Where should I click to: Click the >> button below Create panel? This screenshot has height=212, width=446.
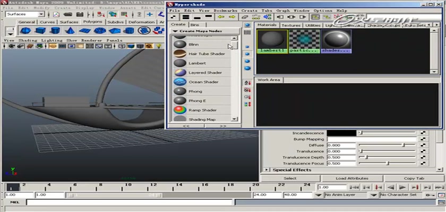pyautogui.click(x=223, y=126)
